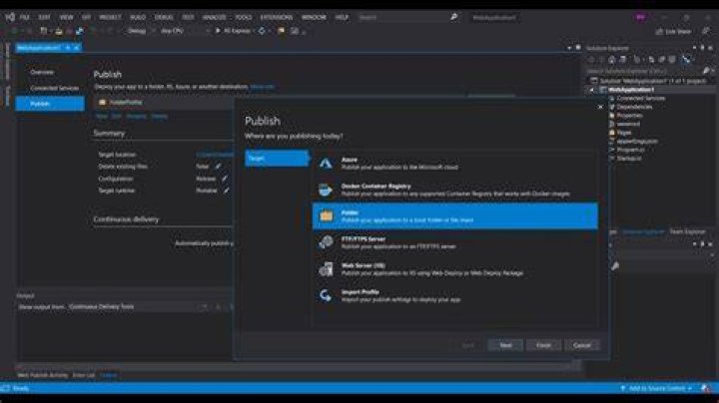Open the Debug configuration dropdown
This screenshot has height=403, width=719.
click(x=141, y=31)
